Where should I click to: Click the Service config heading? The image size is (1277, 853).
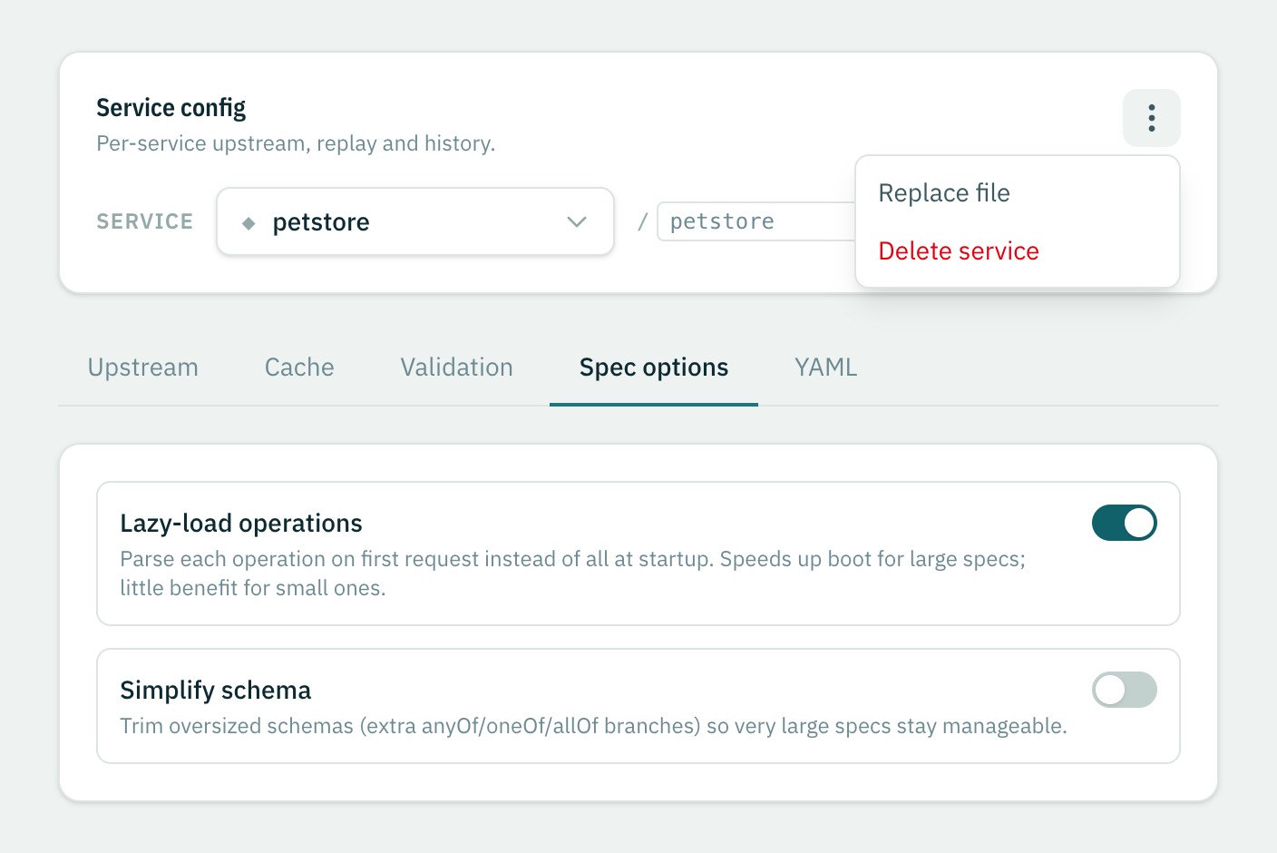pos(171,108)
